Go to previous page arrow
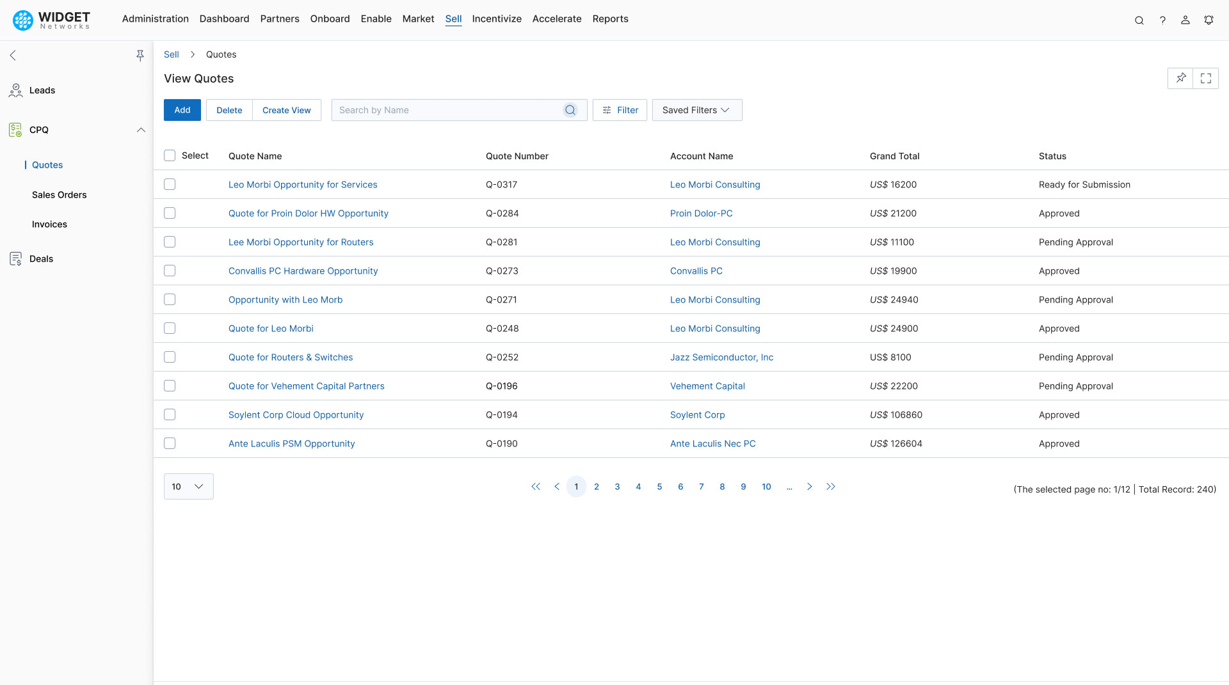 coord(557,487)
